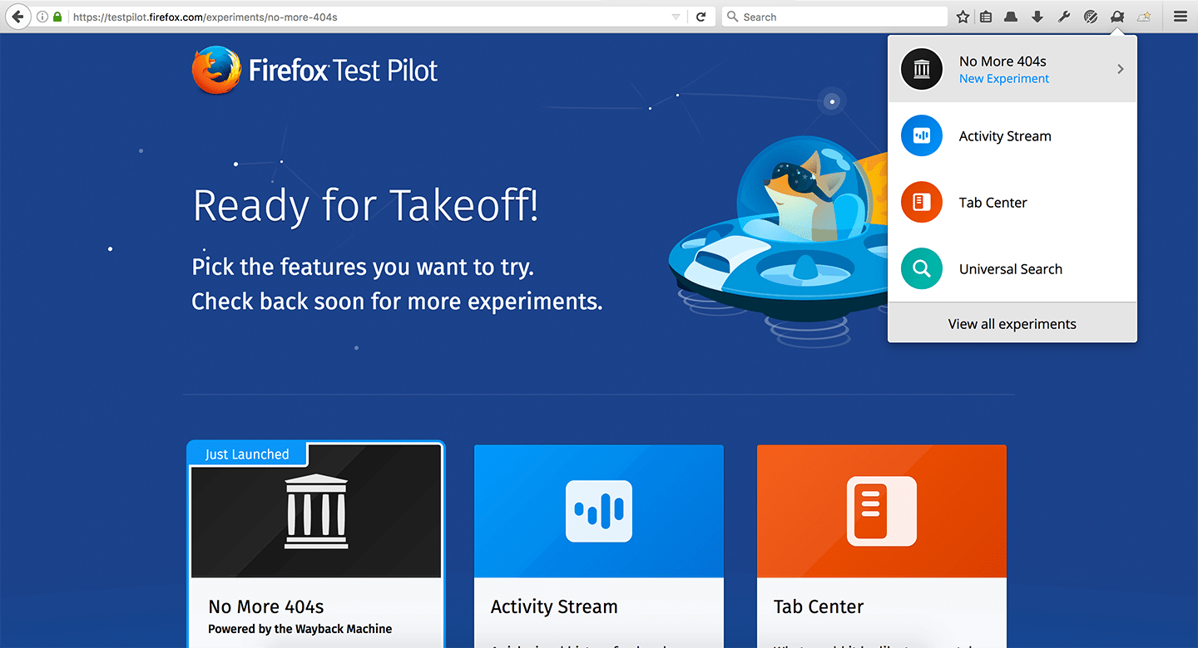Click the No More 404s column icon in popup
The width and height of the screenshot is (1198, 648).
tap(921, 69)
